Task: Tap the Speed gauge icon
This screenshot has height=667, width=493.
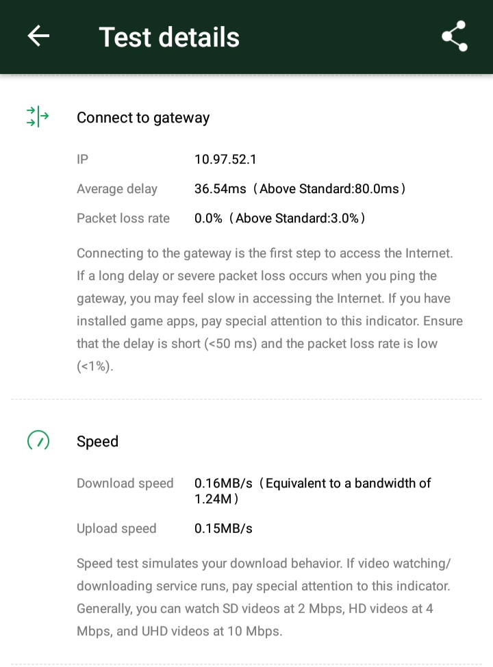Action: point(38,441)
